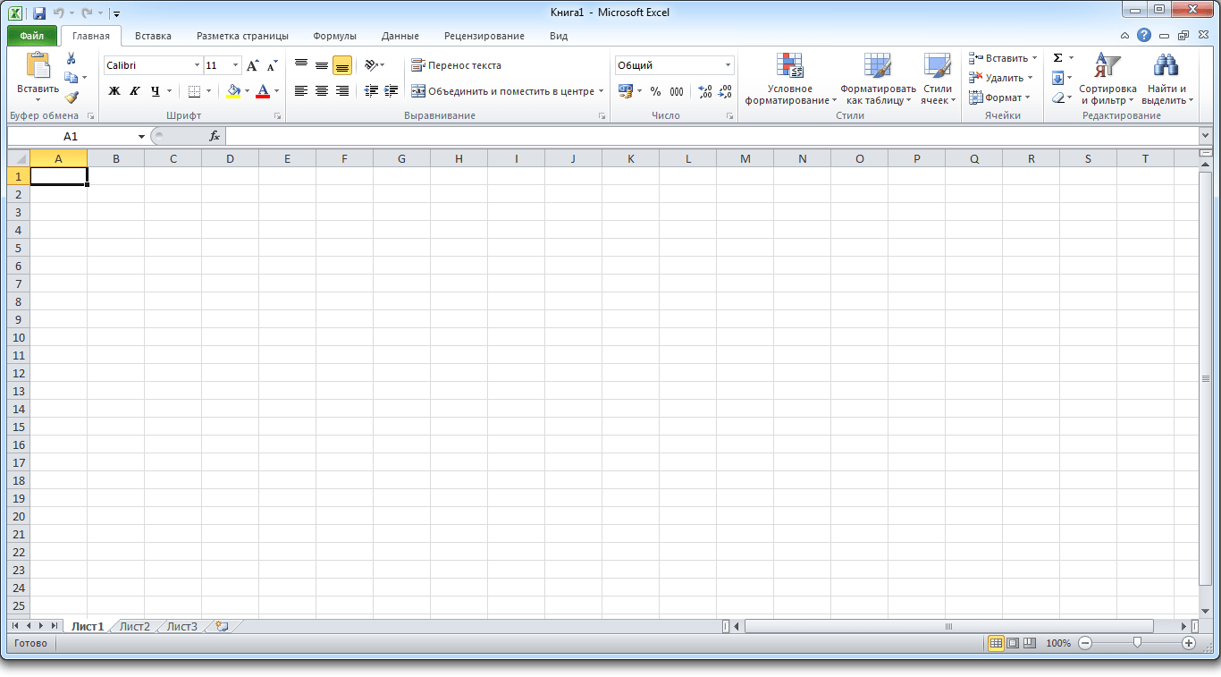Click the Insert Function fx icon
Image resolution: width=1221 pixels, height=677 pixels.
tap(215, 136)
